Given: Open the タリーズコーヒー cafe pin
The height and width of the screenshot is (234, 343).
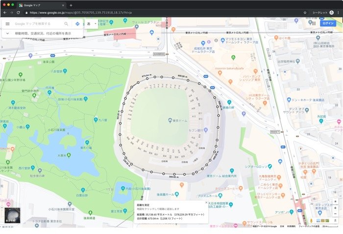Looking at the screenshot, I should pyautogui.click(x=241, y=188).
